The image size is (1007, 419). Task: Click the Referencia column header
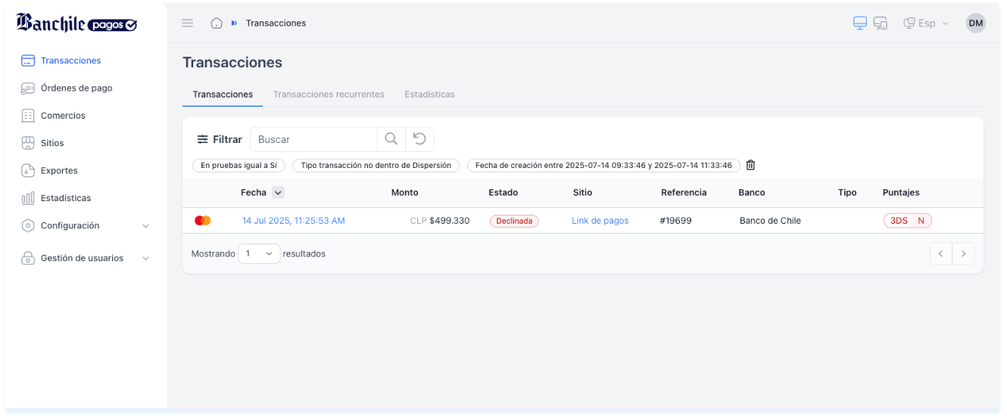[684, 193]
